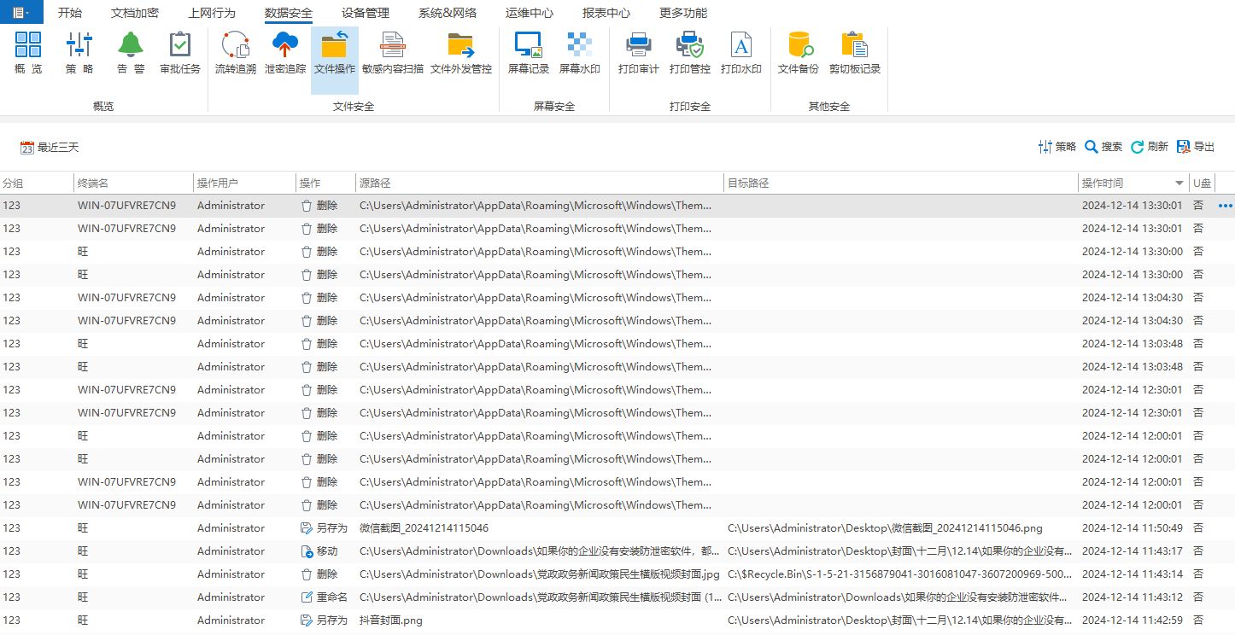
Task: Switch to the 运维中心 tab
Action: 529,13
